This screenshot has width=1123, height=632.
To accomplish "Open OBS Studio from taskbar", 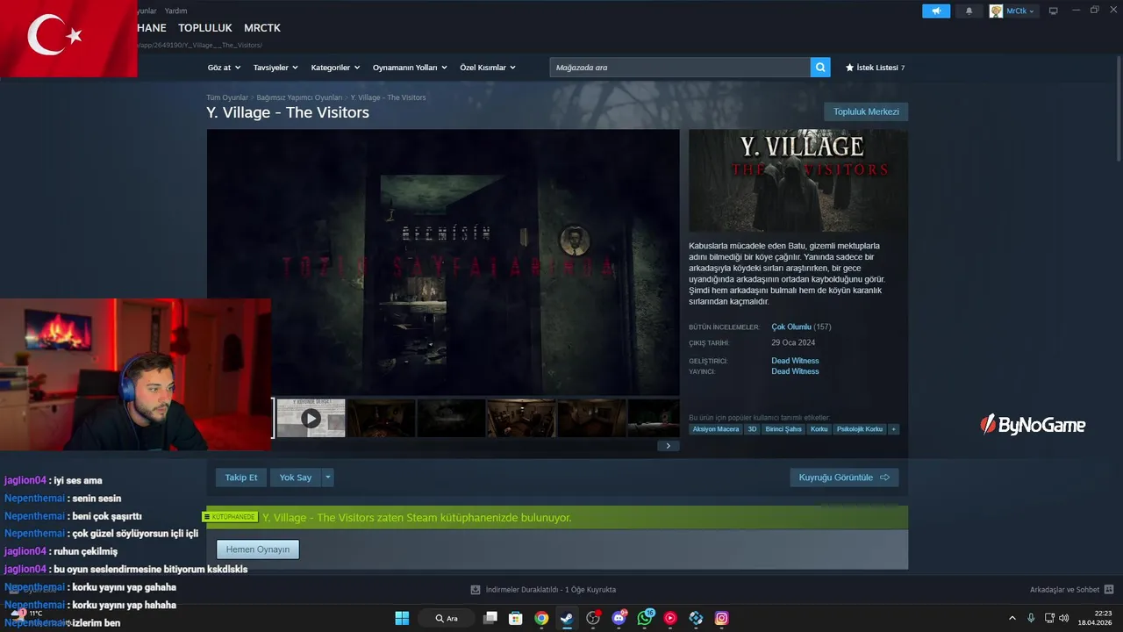I will tap(593, 618).
